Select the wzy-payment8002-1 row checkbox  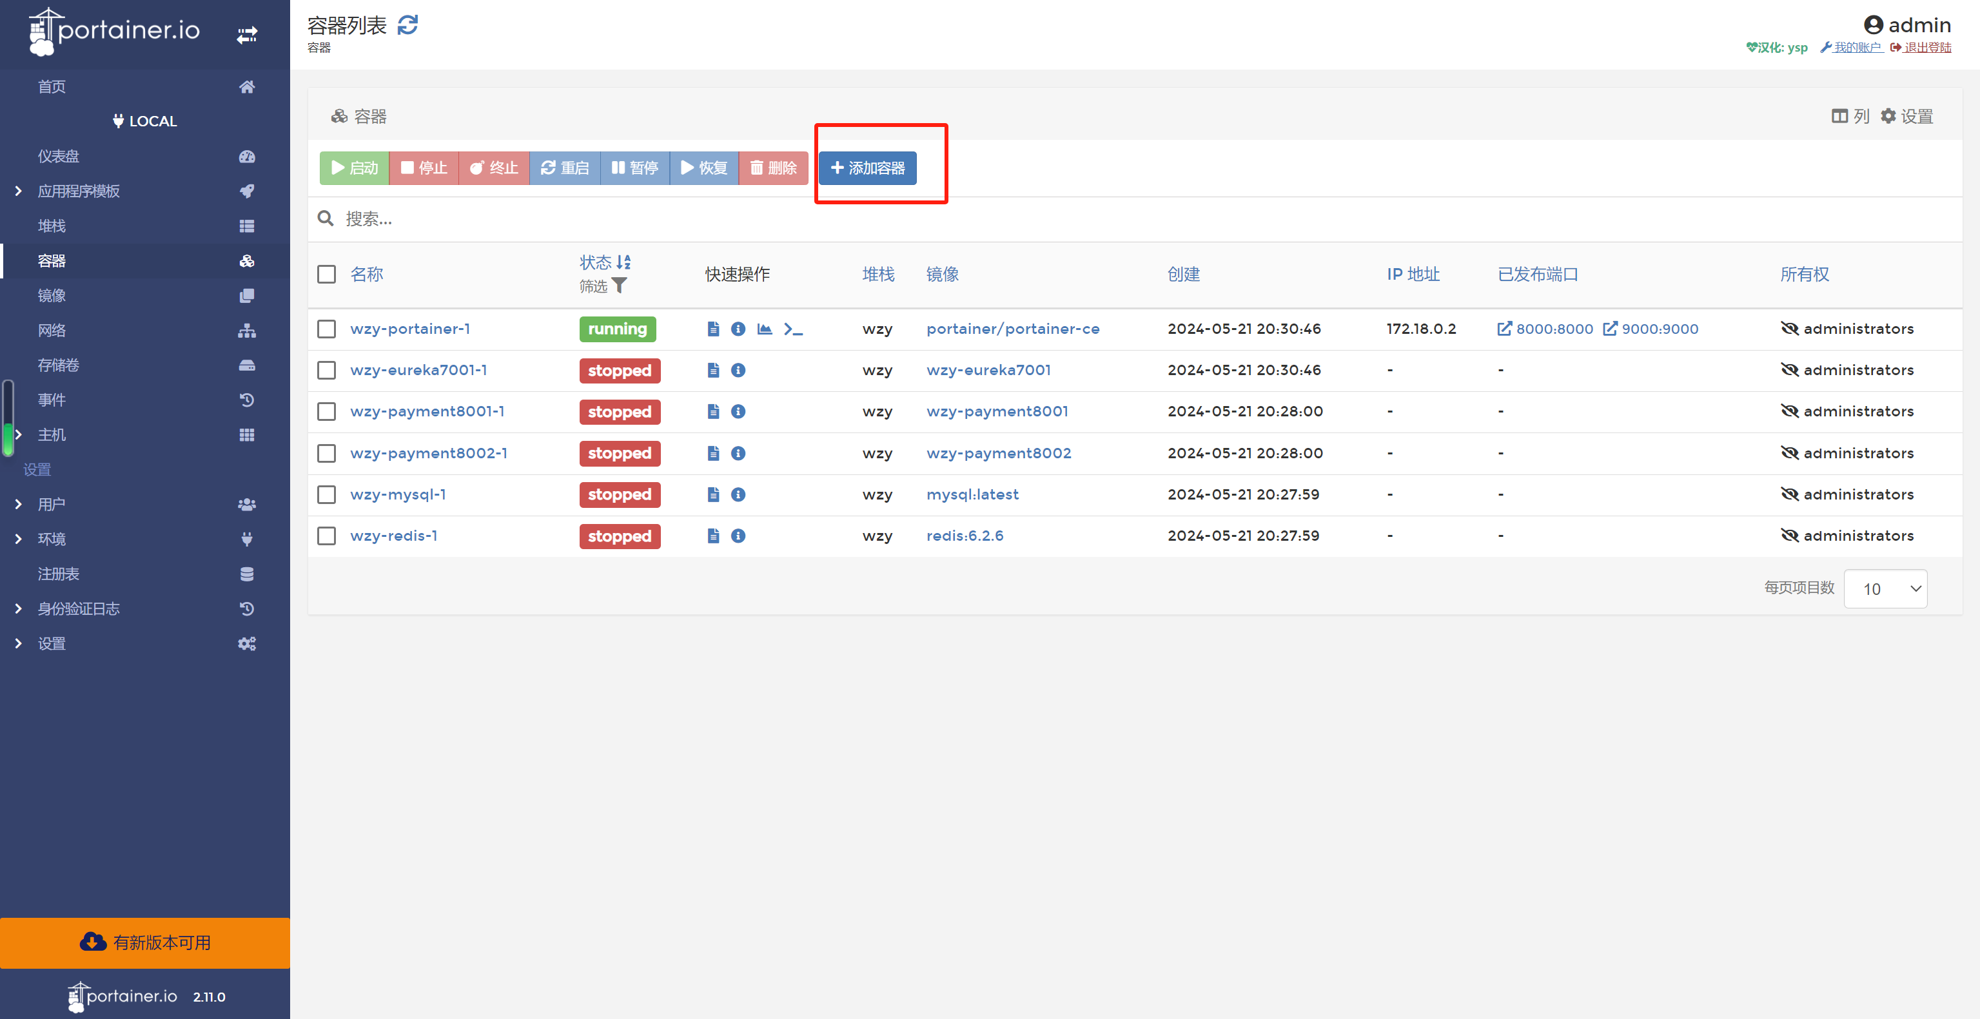coord(327,453)
